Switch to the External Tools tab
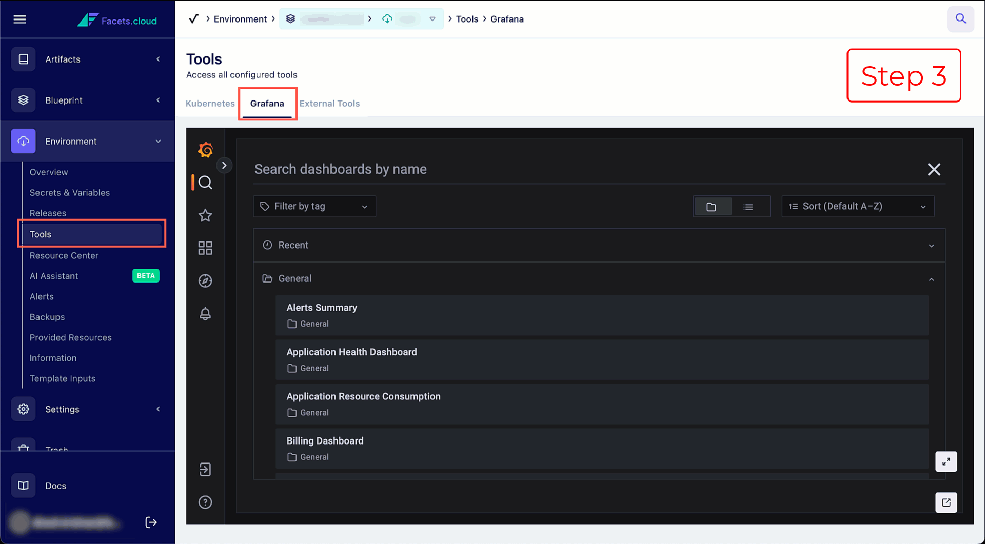The image size is (985, 544). 330,104
